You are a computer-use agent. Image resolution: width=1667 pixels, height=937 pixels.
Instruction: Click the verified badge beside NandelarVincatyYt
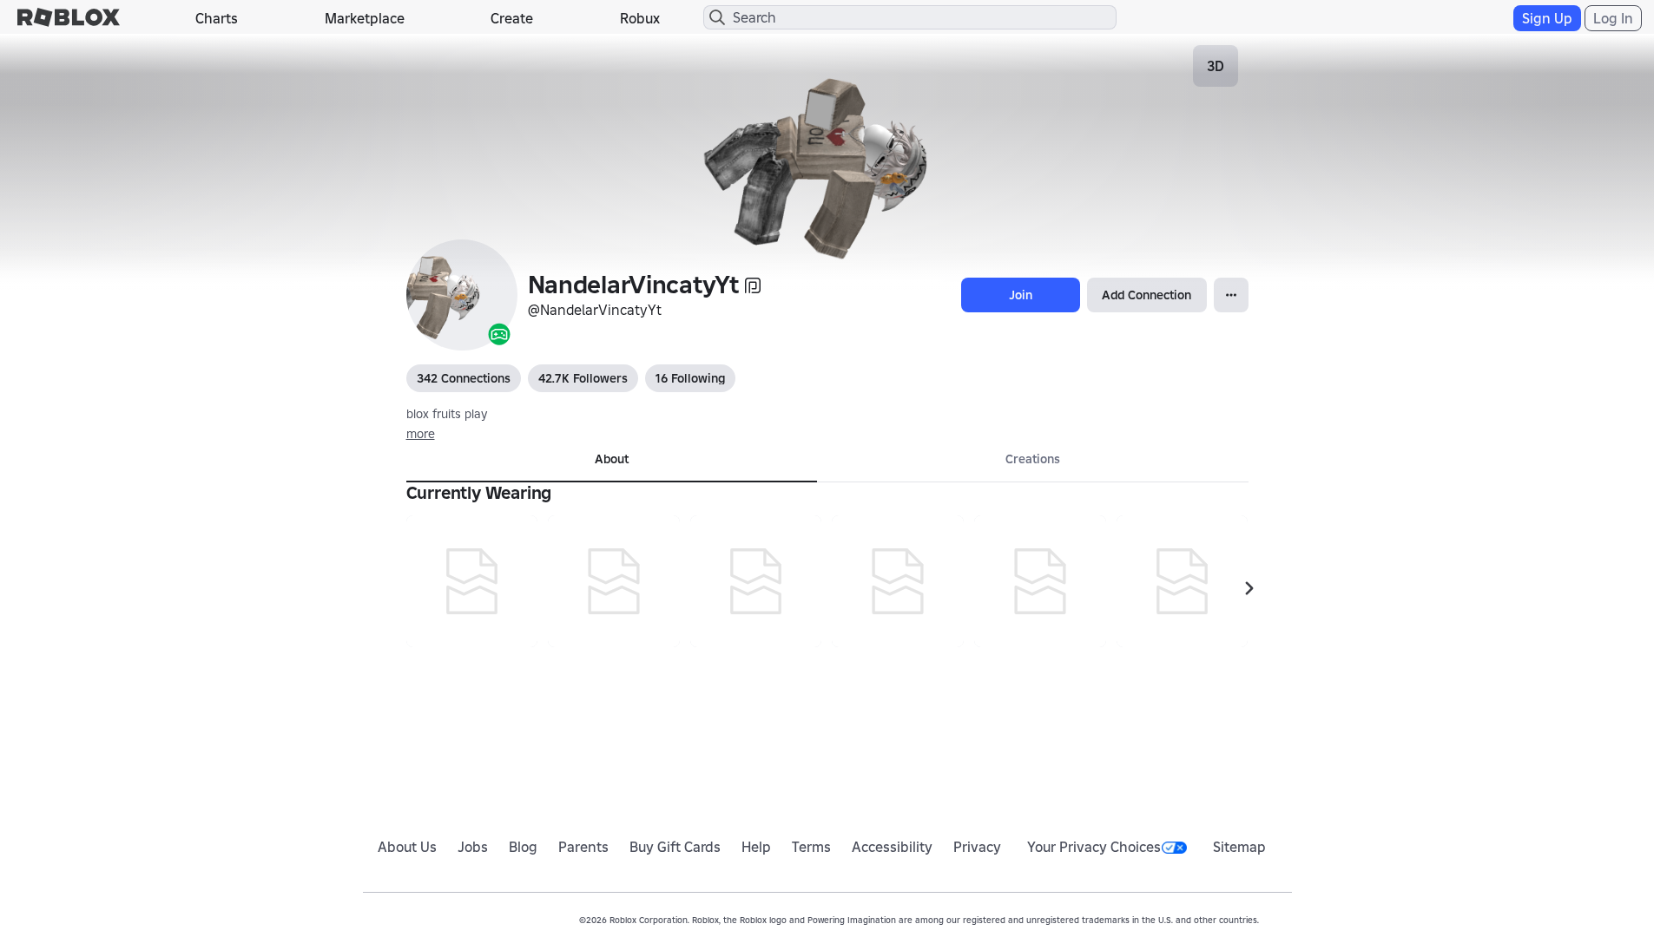[x=753, y=286]
